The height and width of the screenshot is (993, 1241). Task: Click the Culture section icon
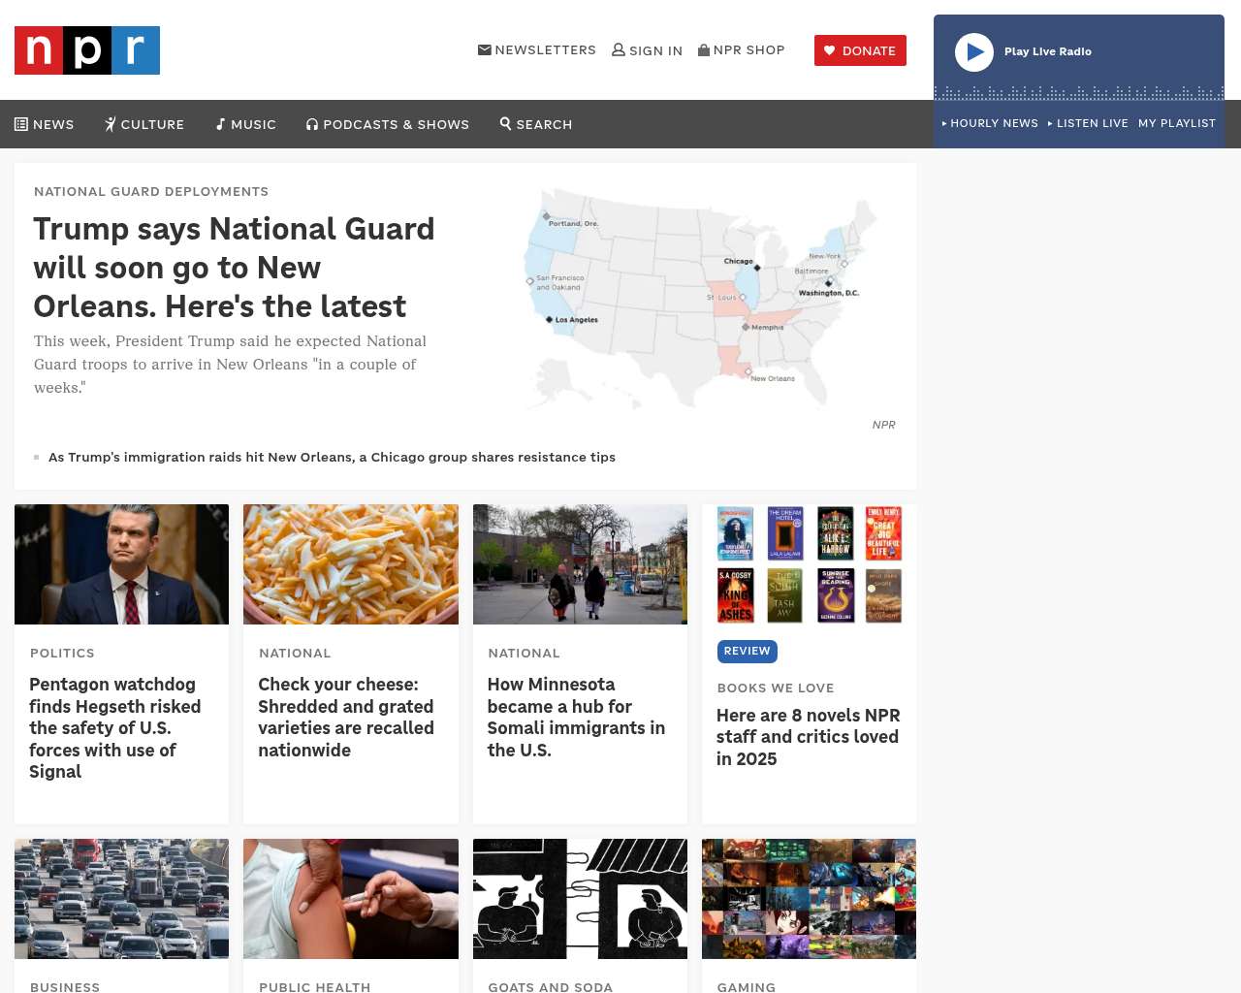click(x=111, y=124)
